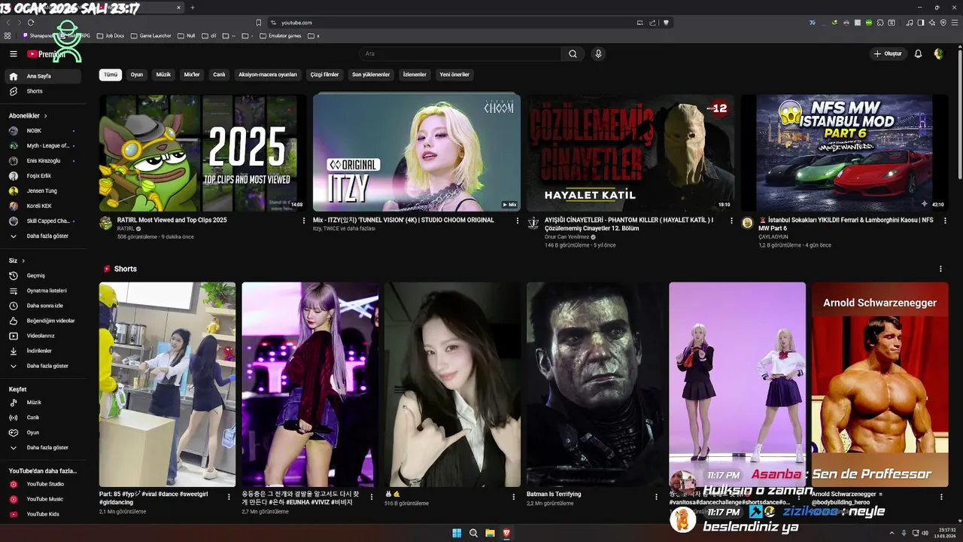The width and height of the screenshot is (963, 542).
Task: Open the Job Docs bookmark folder
Action: [x=110, y=35]
